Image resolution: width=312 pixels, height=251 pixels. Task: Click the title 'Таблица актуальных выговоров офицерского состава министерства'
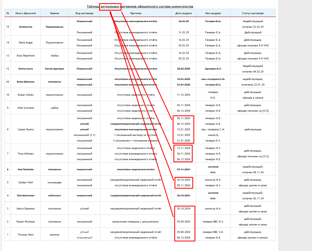[x=140, y=6]
